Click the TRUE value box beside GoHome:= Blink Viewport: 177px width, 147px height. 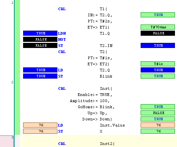[x=158, y=107]
